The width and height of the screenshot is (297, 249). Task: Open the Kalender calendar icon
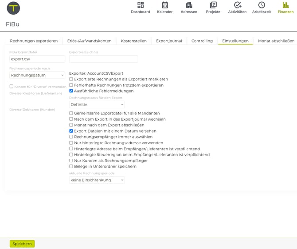pos(164,5)
